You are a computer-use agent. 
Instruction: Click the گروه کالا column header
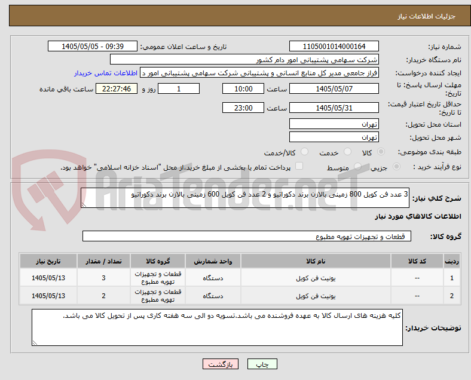pyautogui.click(x=158, y=261)
